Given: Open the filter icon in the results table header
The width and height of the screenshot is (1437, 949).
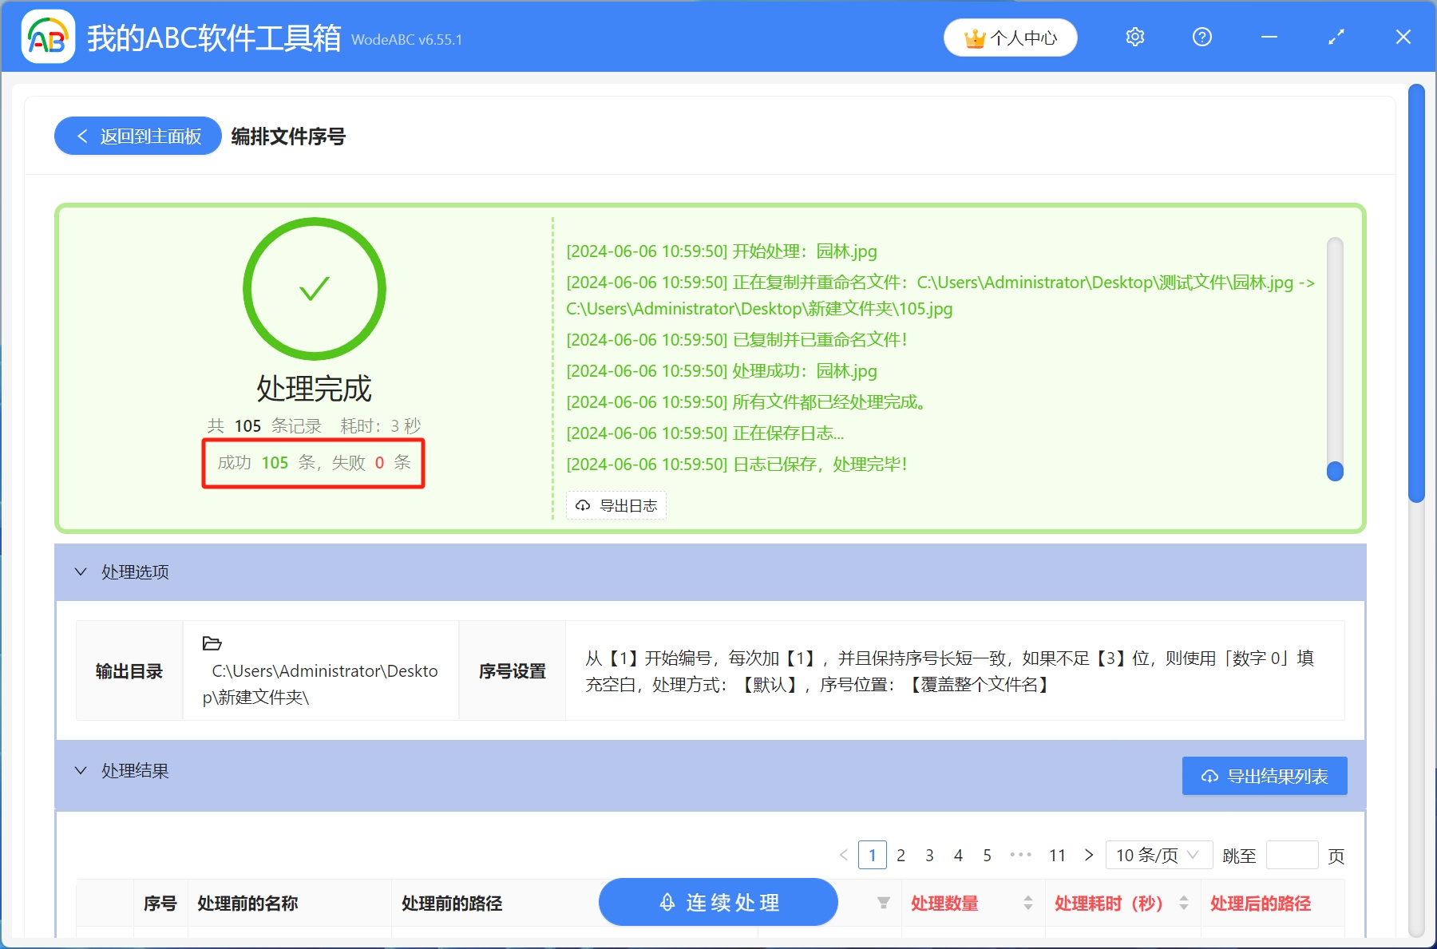Looking at the screenshot, I should (883, 904).
